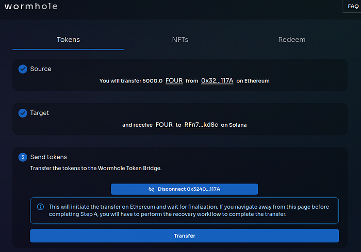Click the step 3 number icon
Viewport: 361px width, 252px height.
point(23,157)
